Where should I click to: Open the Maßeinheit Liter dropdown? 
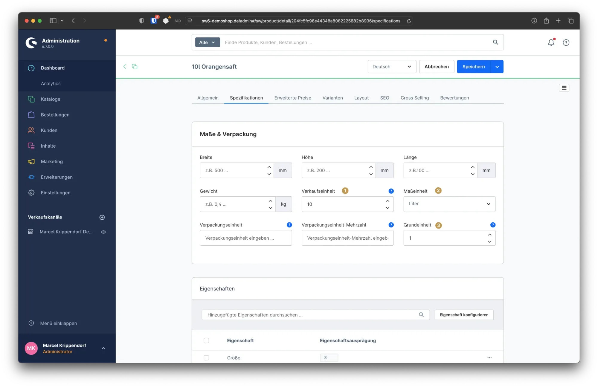point(449,204)
